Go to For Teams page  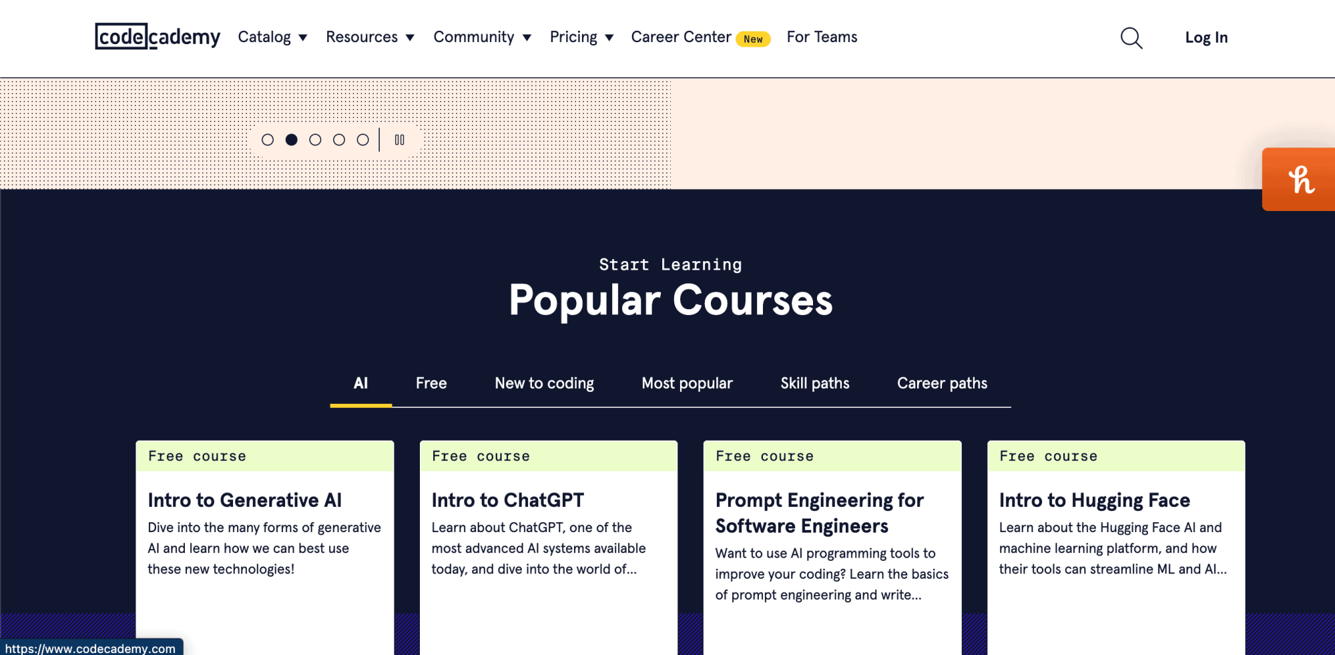822,37
